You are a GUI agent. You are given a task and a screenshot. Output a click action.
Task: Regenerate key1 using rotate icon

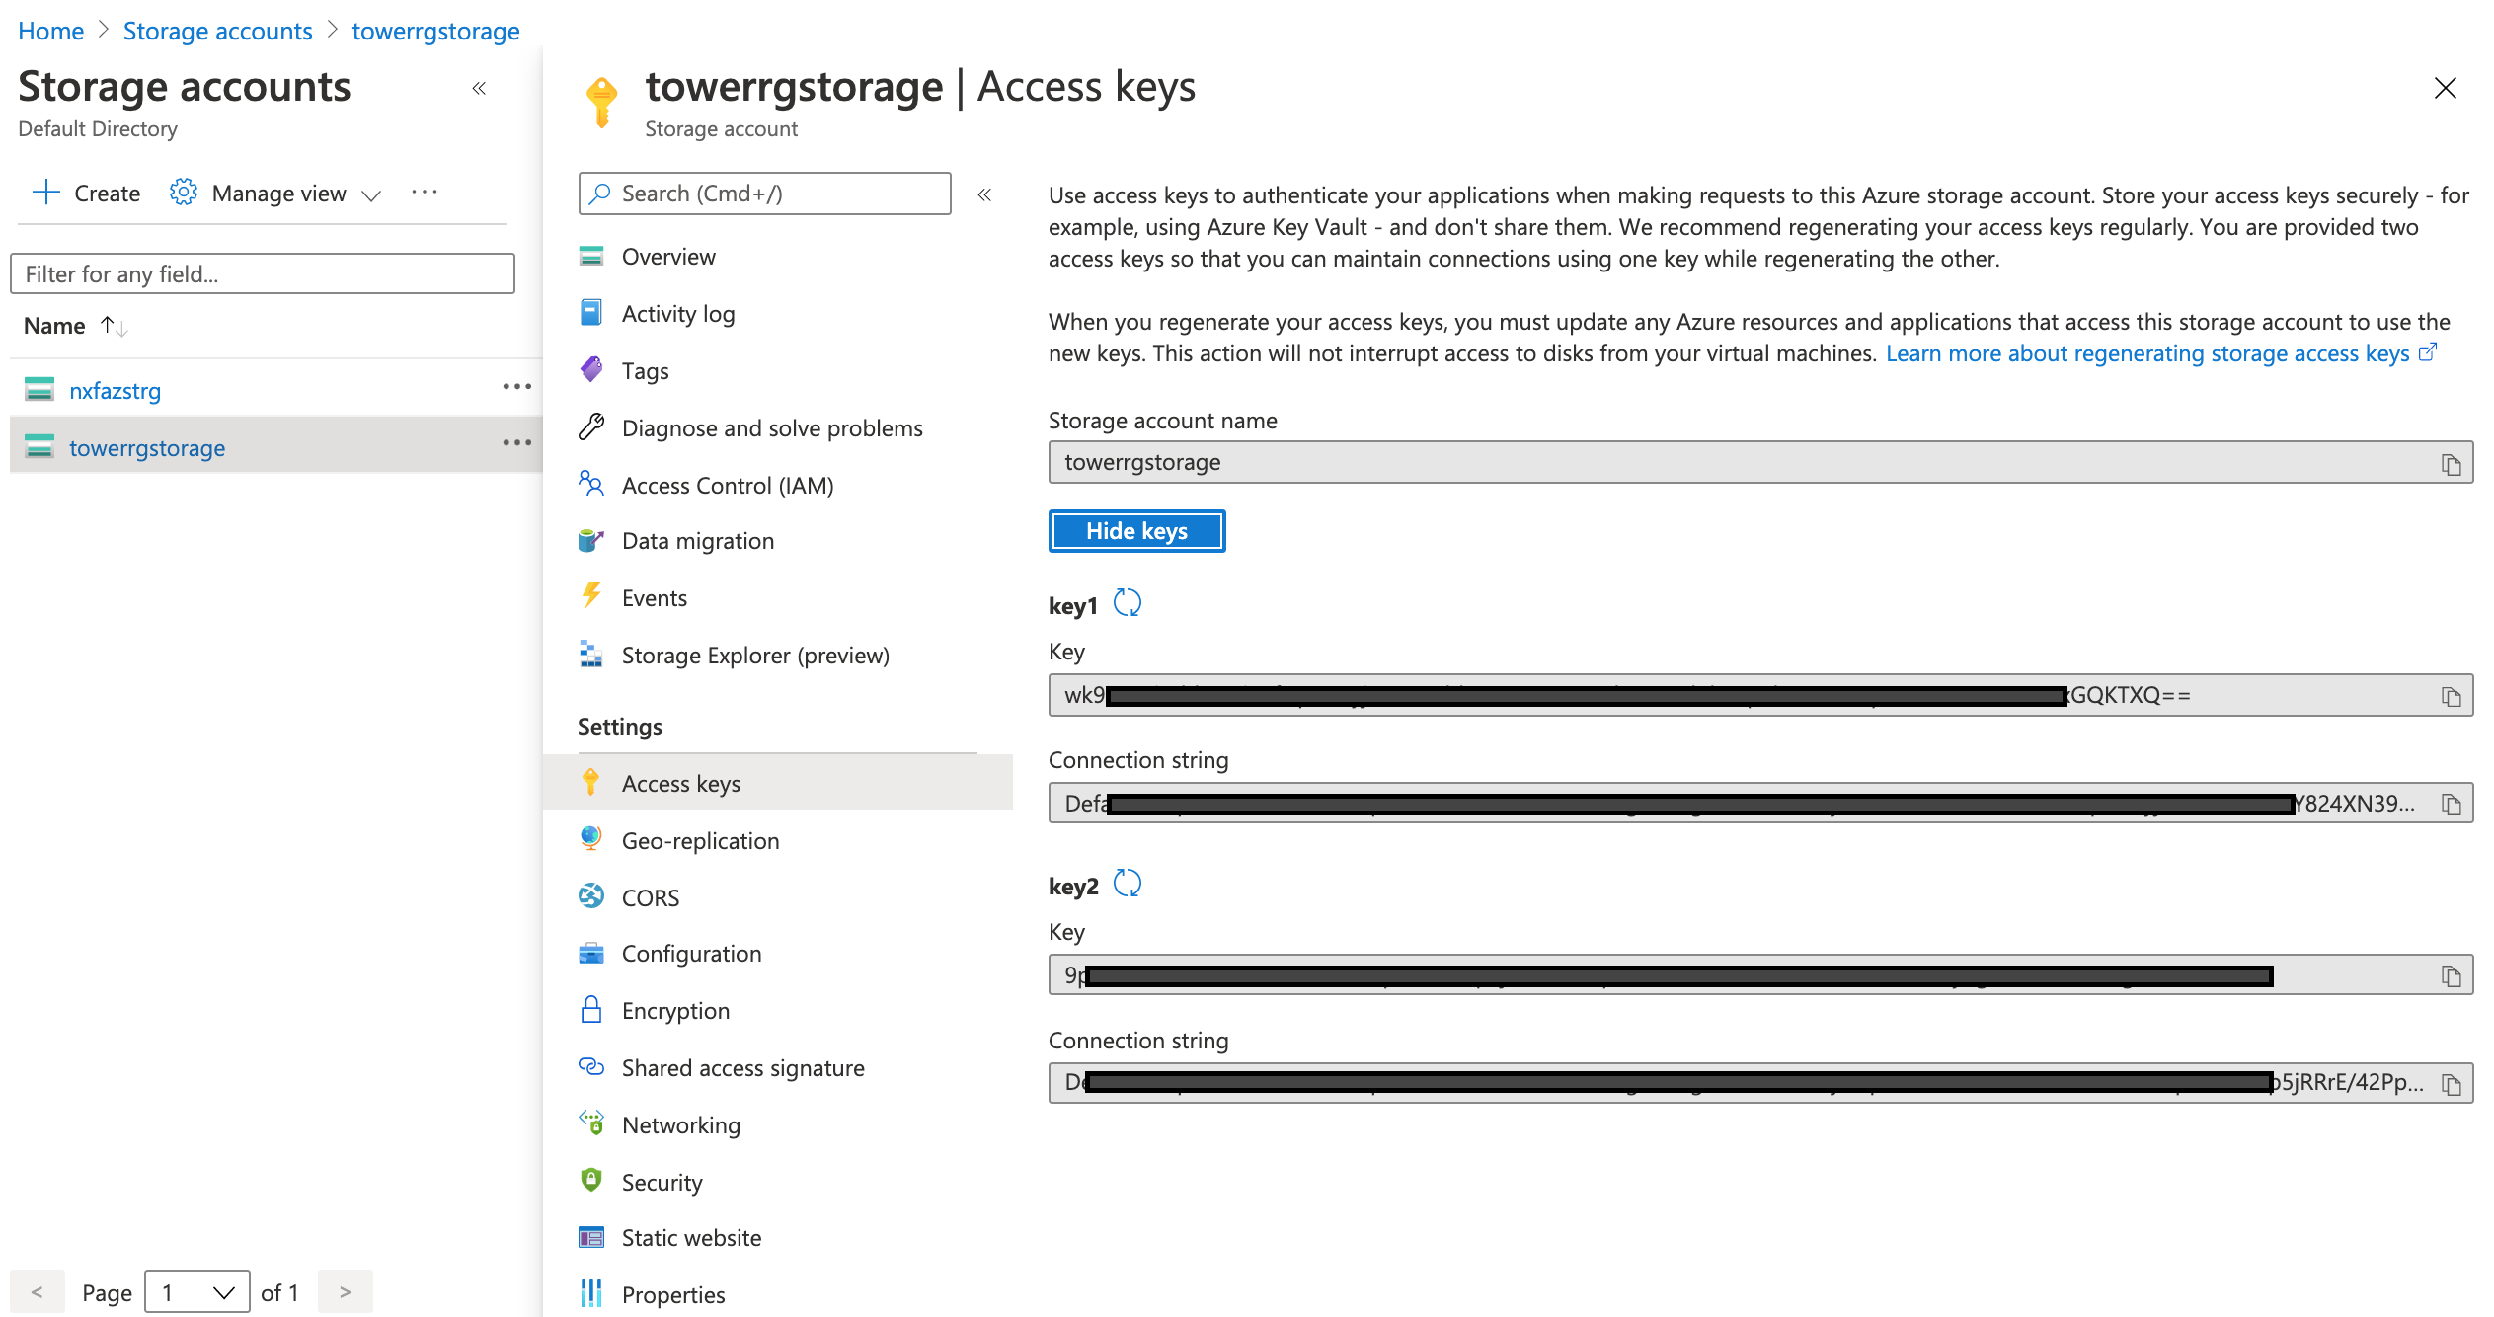(x=1127, y=602)
